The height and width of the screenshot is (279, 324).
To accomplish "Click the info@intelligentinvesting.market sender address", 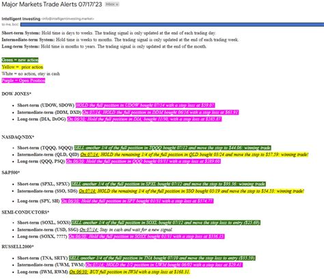I will pyautogui.click(x=68, y=18).
